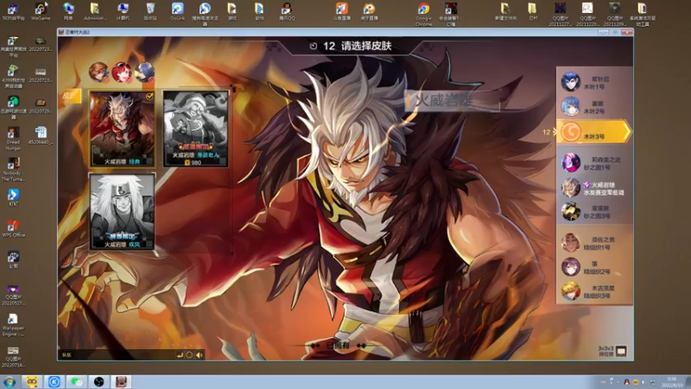Select the 经典 classic skin card
This screenshot has height=389, width=691.
[122, 129]
